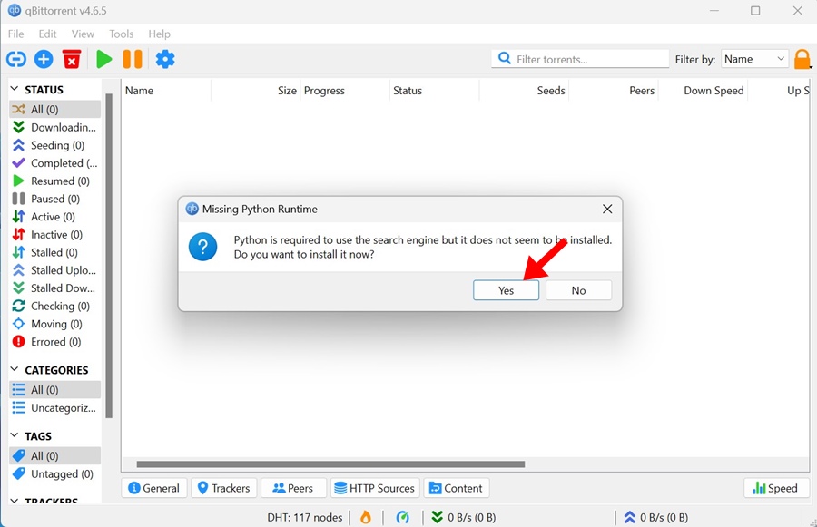Switch to the Peers tab

coord(293,488)
